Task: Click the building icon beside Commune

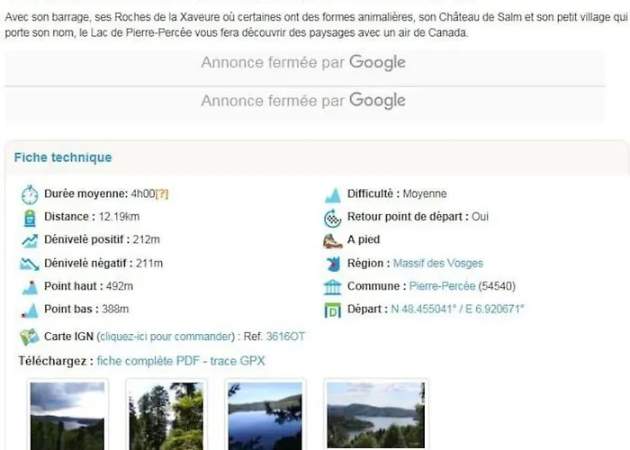Action: (x=333, y=287)
